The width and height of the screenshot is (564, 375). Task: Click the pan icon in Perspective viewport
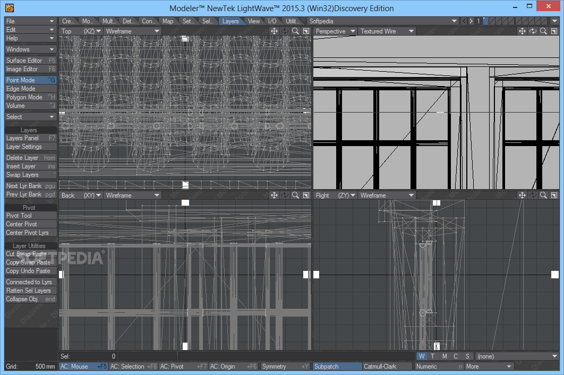tap(522, 31)
